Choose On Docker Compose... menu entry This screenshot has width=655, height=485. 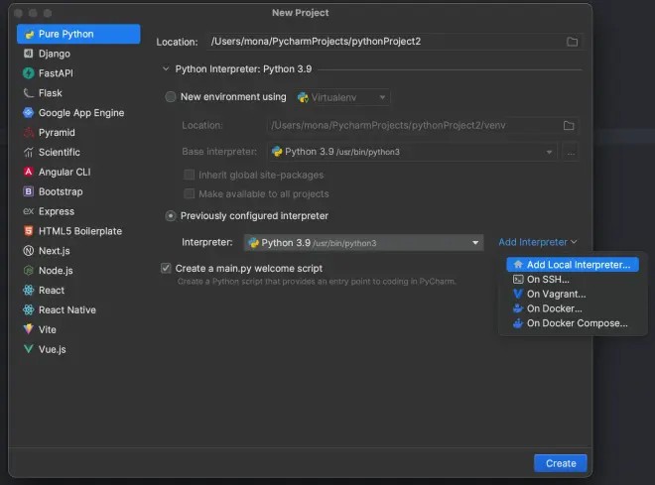point(573,323)
